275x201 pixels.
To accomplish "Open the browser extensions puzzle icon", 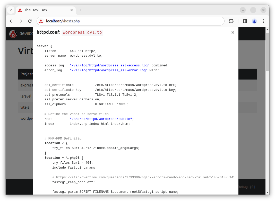I will [231, 21].
